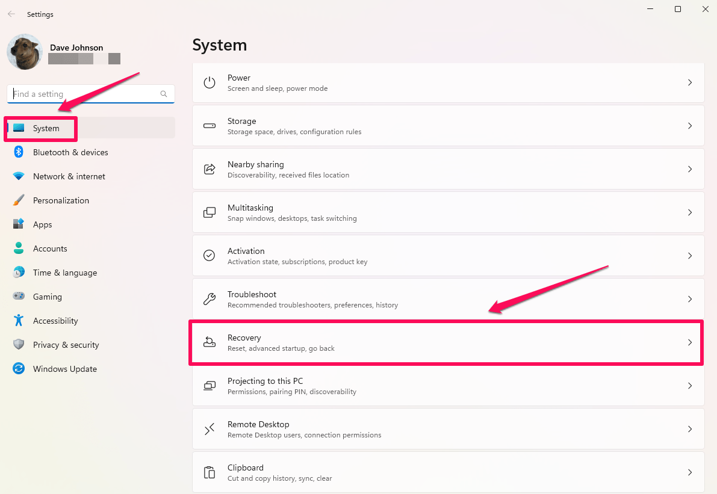Image resolution: width=717 pixels, height=494 pixels.
Task: Click the Privacy & security shield icon
Action: (x=18, y=345)
